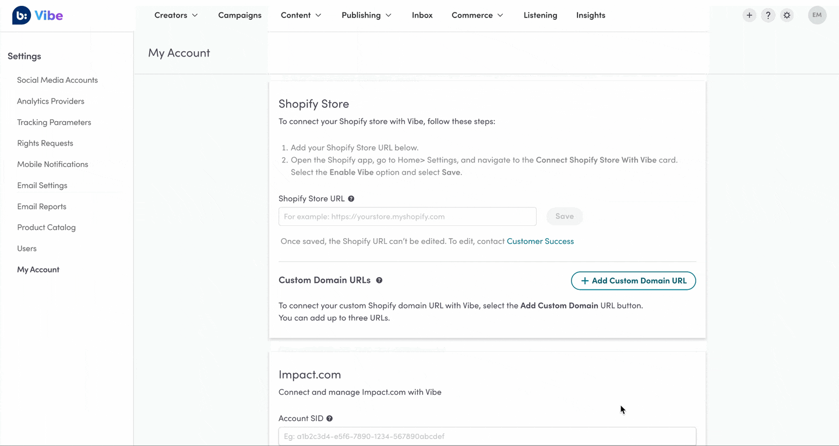Click Add Custom Domain URL button
The height and width of the screenshot is (446, 839).
coord(633,281)
